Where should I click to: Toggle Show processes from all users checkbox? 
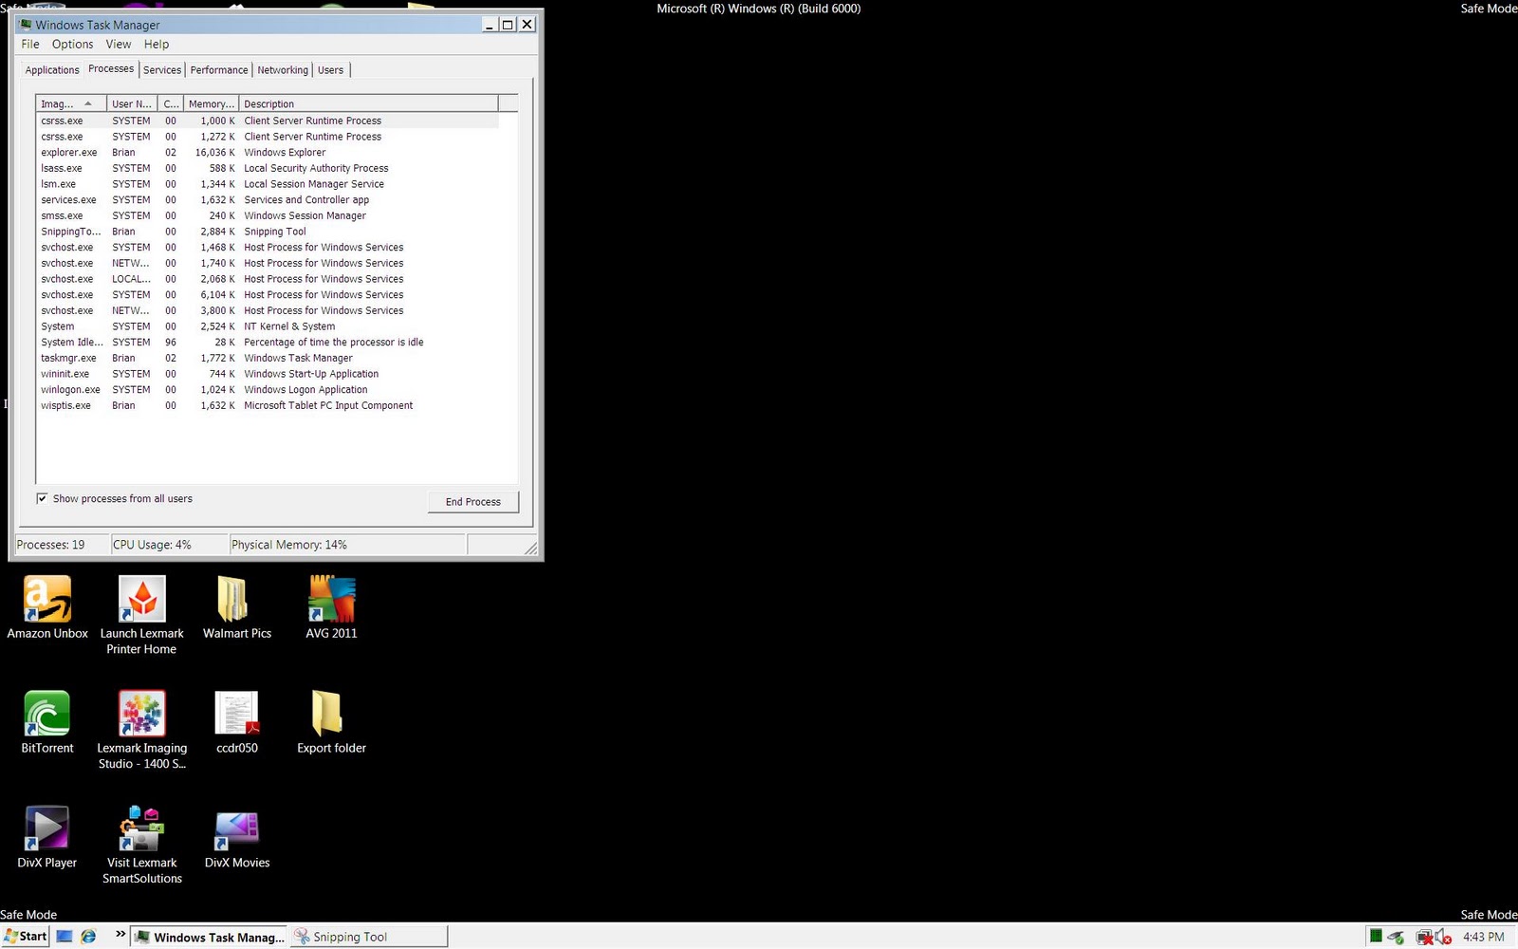[x=42, y=498]
